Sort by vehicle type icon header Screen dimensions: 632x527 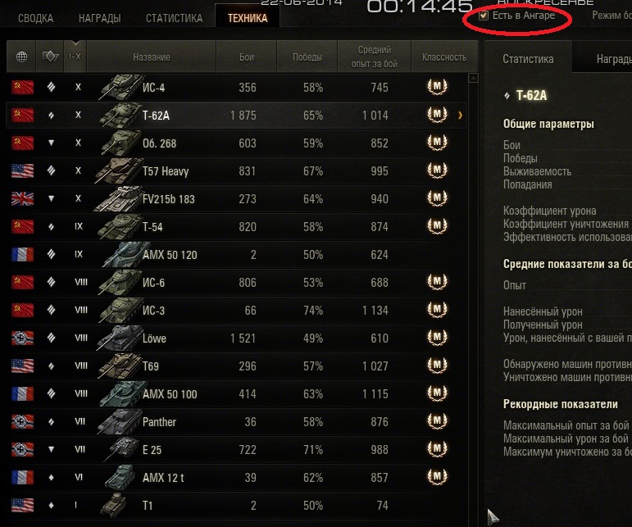click(50, 57)
